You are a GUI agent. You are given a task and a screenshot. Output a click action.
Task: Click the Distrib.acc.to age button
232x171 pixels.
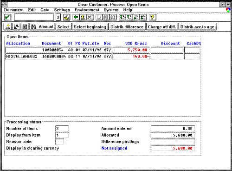197,26
